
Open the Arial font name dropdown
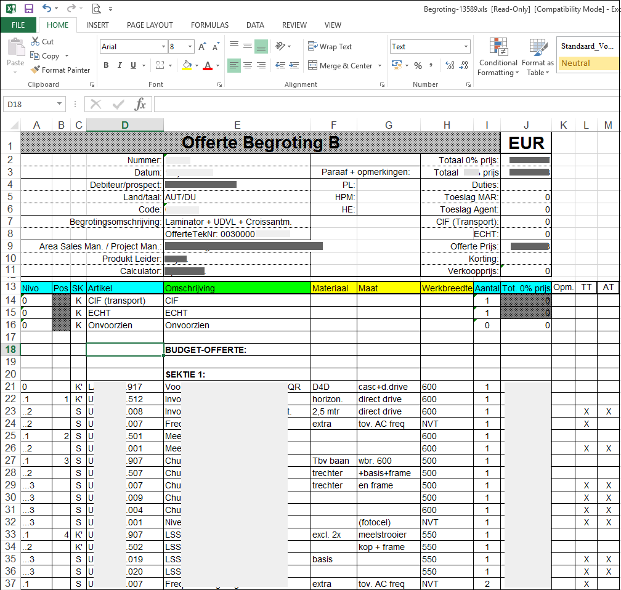(x=163, y=46)
